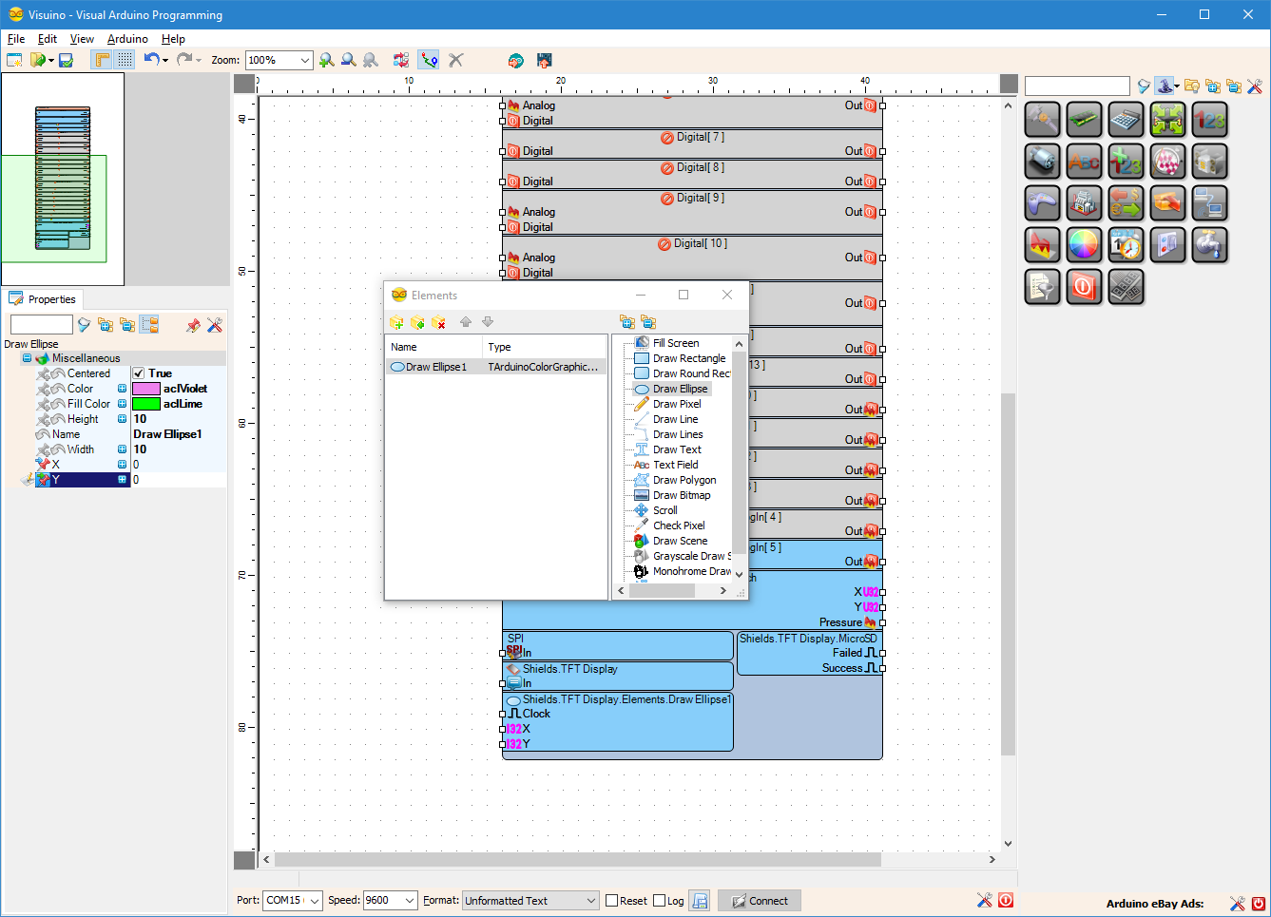Viewport: 1271px width, 917px height.
Task: Click the save icon in toolbar
Action: pyautogui.click(x=66, y=60)
